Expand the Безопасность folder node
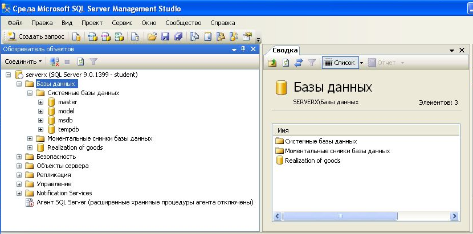The height and width of the screenshot is (234, 473). tap(19, 157)
